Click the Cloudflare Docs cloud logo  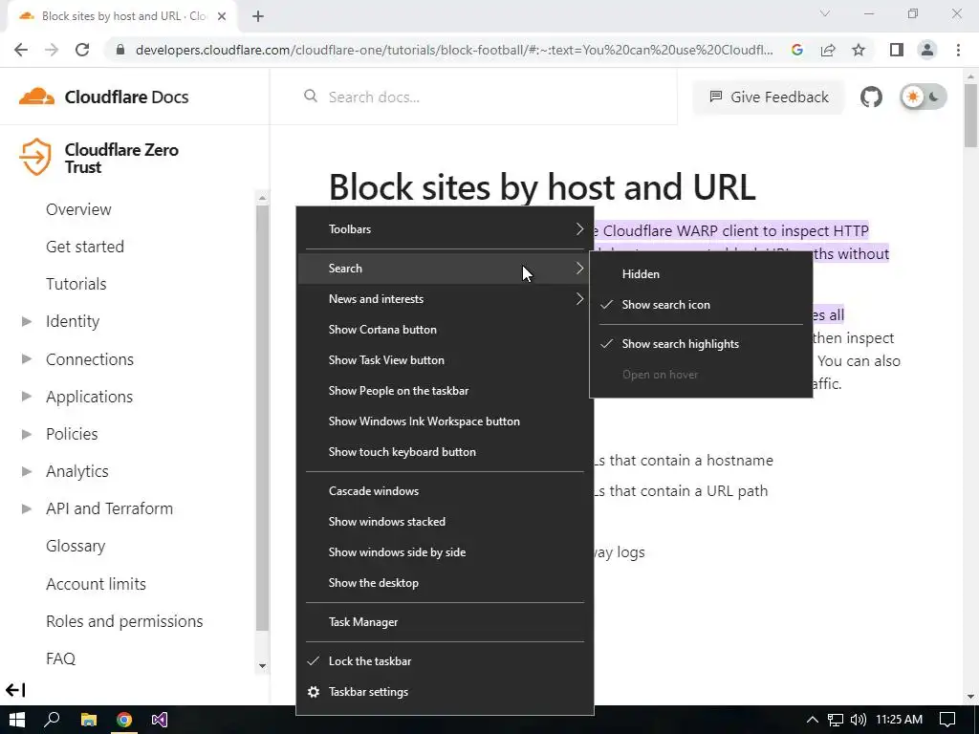point(36,97)
